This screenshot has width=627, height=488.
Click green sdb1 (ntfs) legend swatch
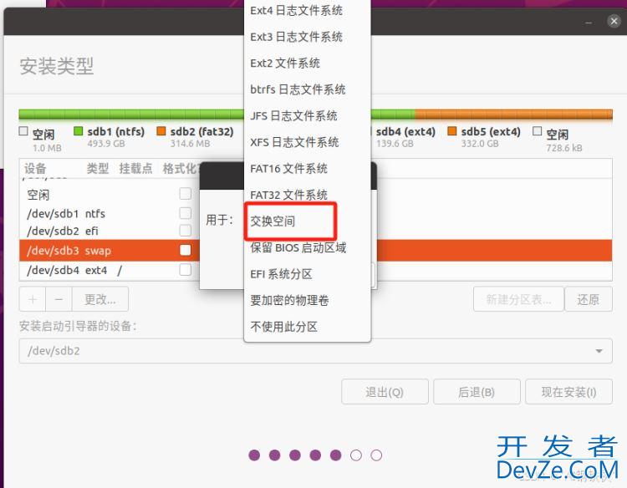(79, 131)
